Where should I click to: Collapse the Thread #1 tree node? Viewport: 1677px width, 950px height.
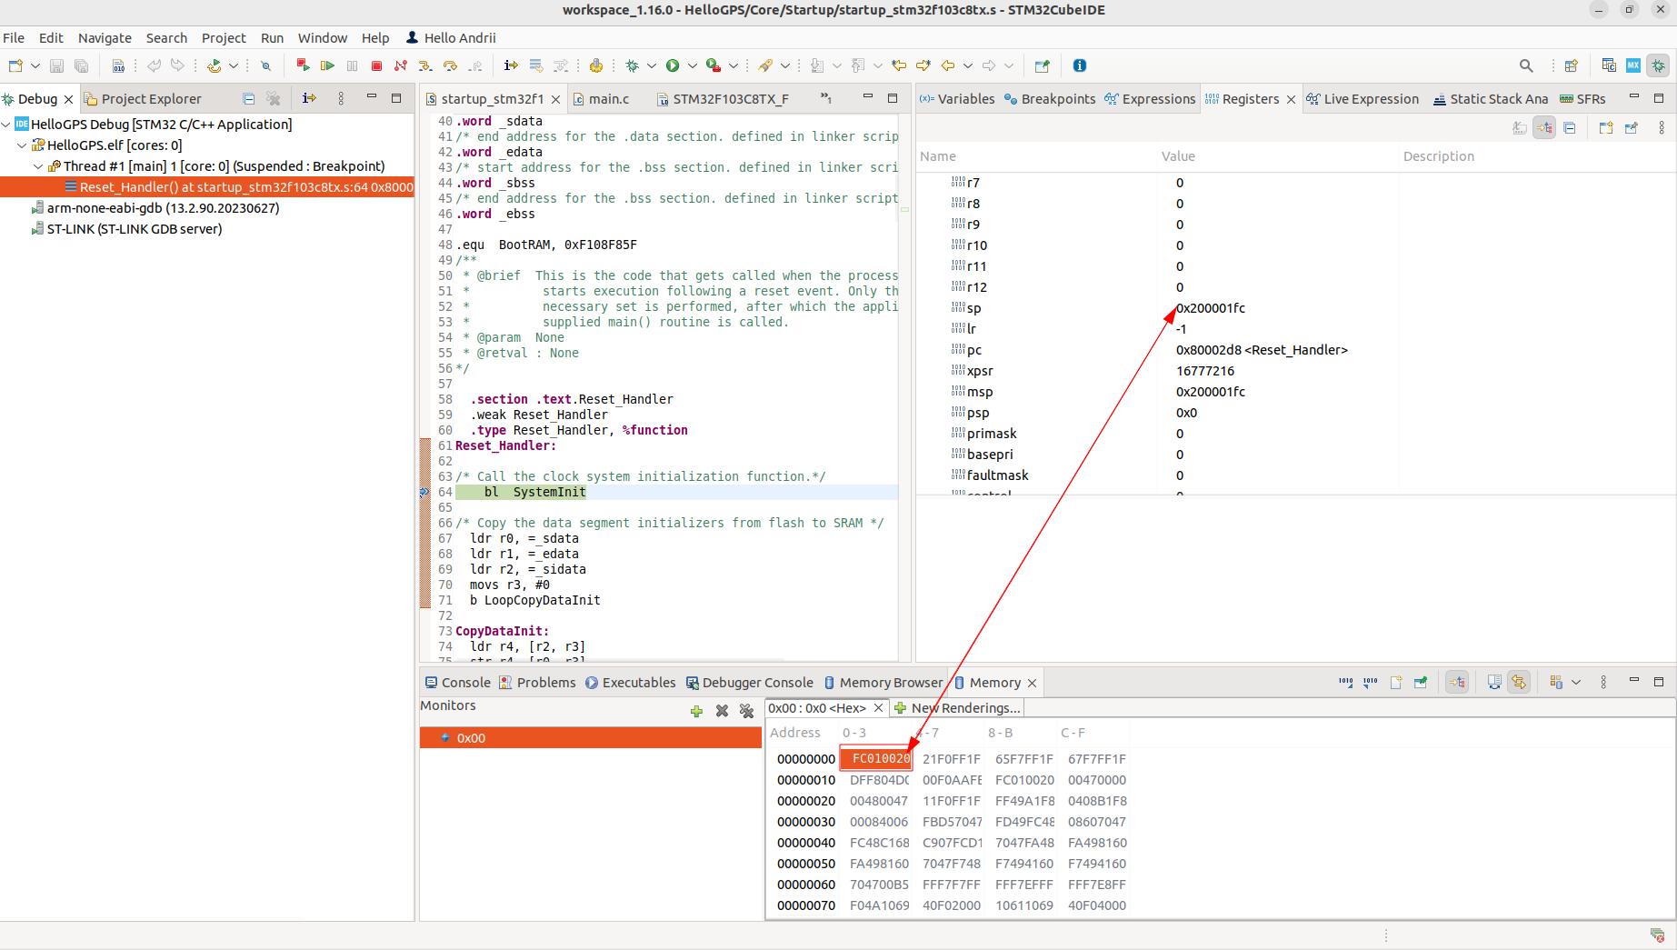tap(38, 166)
